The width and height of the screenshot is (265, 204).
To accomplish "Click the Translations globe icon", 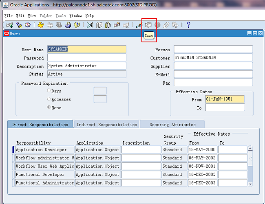I will click(x=157, y=25).
